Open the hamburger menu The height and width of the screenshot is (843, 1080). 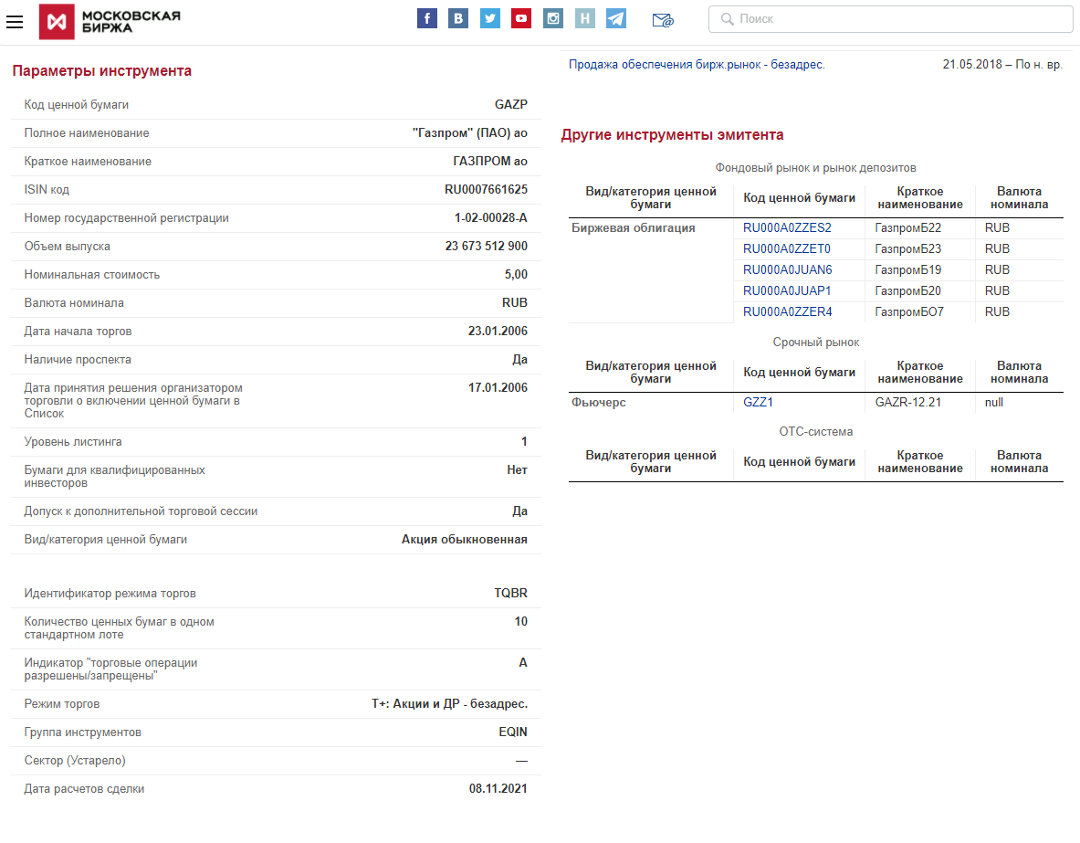[15, 22]
